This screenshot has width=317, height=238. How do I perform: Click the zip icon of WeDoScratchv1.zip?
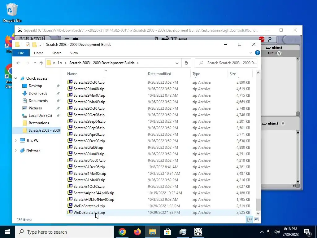tap(70, 206)
